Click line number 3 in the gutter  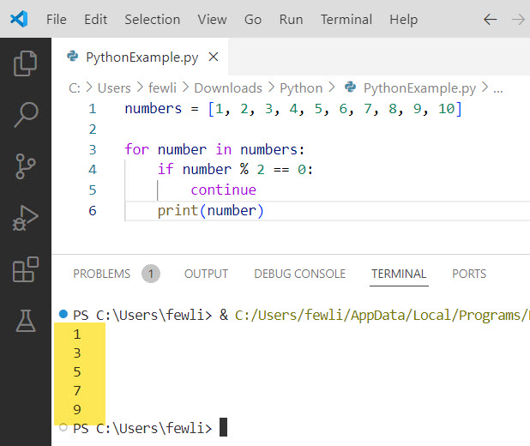point(93,149)
